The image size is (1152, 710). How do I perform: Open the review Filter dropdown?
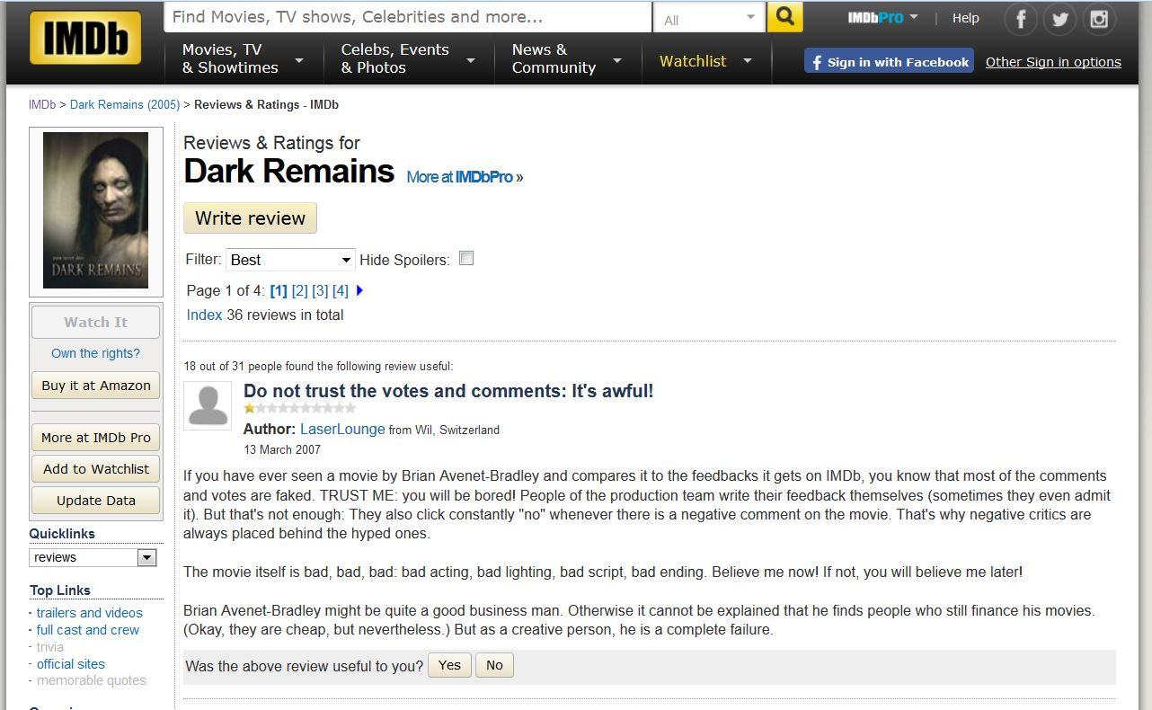click(x=290, y=260)
